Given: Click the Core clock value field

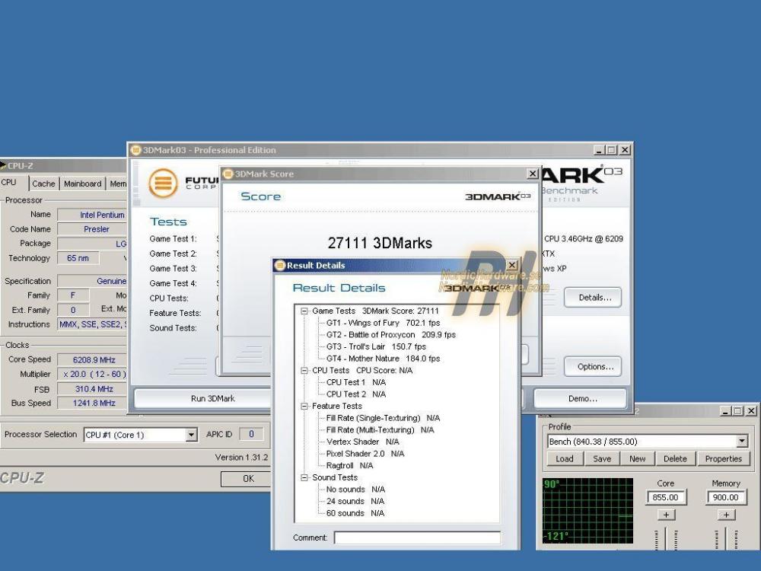Looking at the screenshot, I should 666,498.
